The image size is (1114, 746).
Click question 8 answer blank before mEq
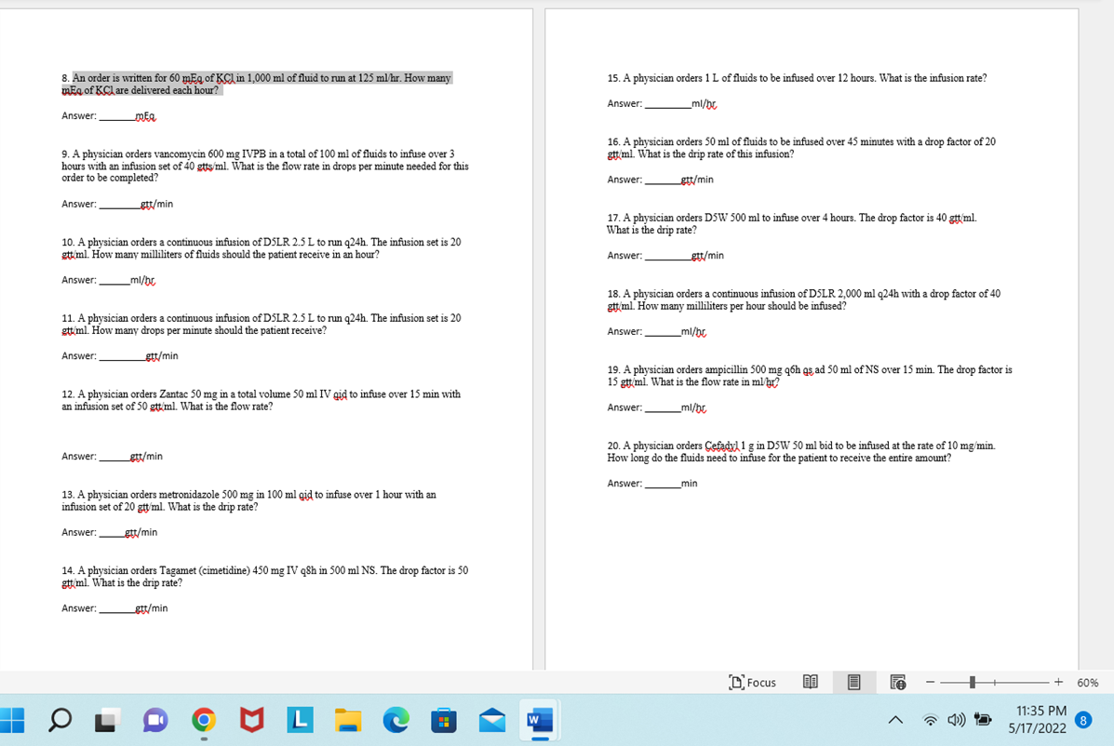(116, 116)
